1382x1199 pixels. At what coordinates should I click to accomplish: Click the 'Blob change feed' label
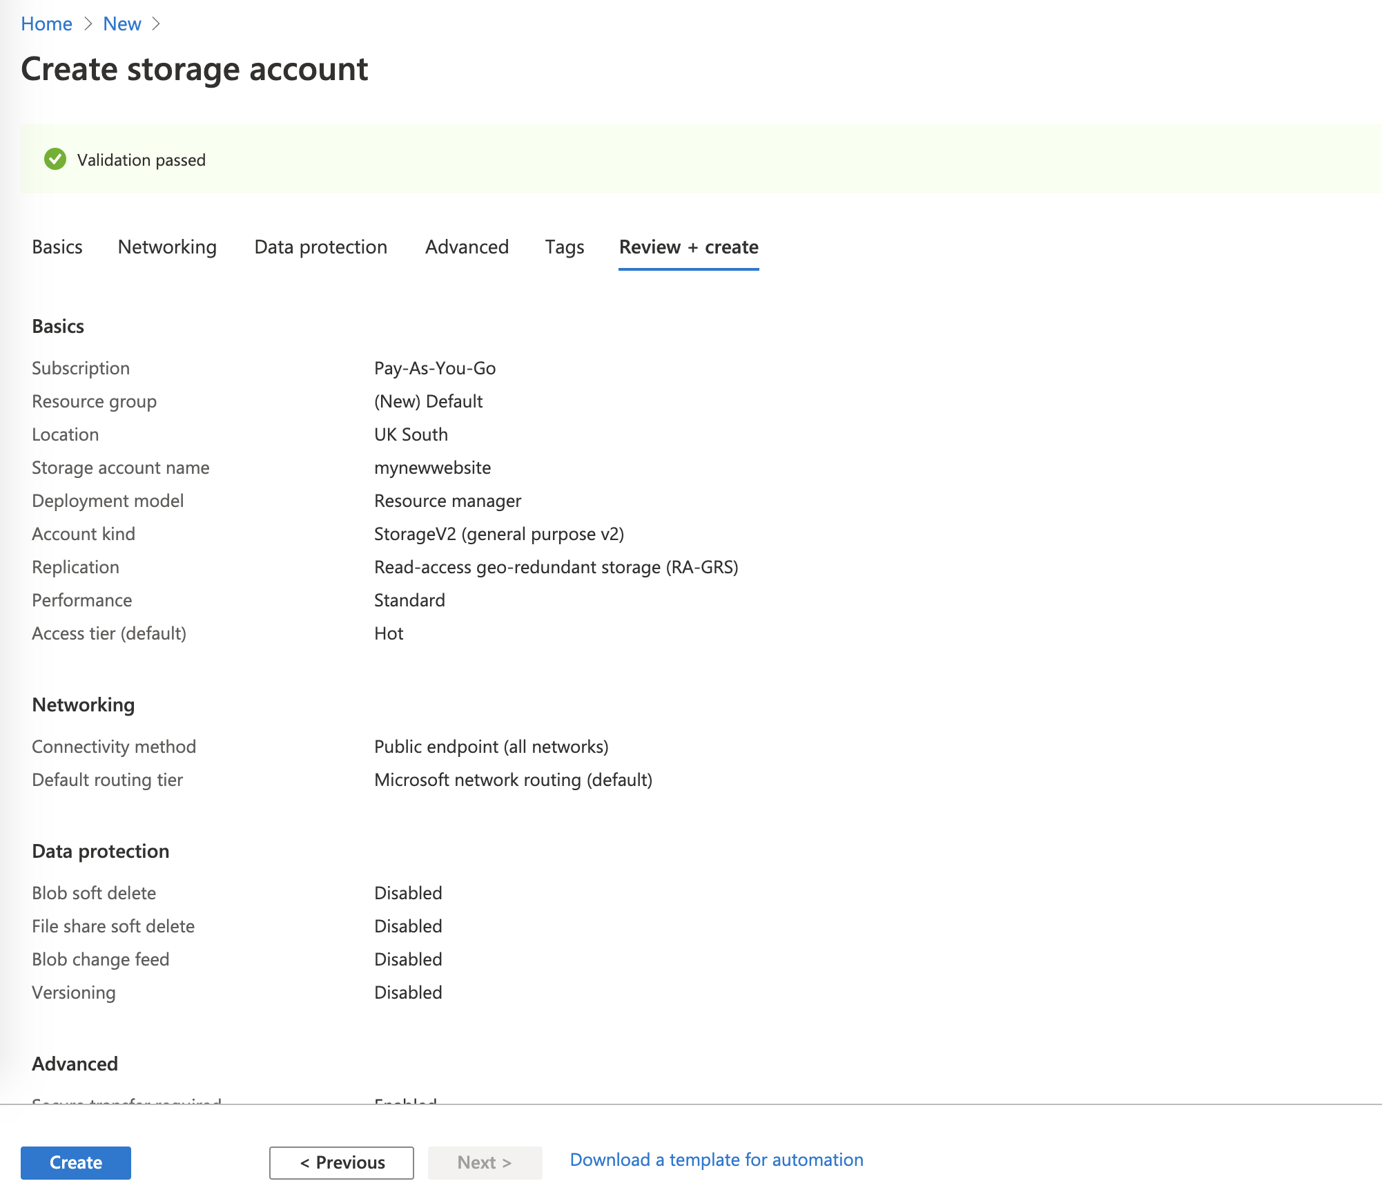coord(101,959)
